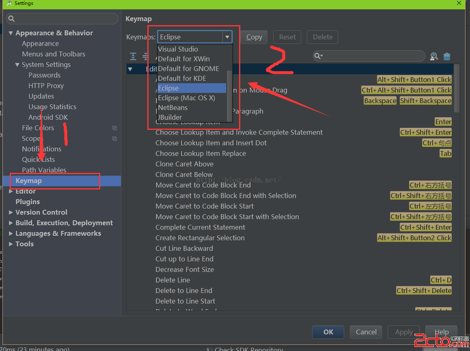Open Updates settings
This screenshot has height=351, width=470.
41,96
